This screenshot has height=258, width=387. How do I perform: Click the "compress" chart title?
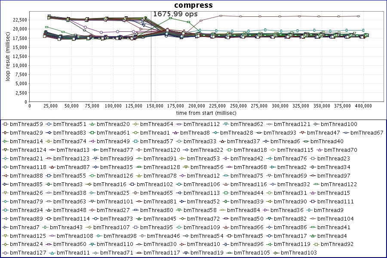193,5
